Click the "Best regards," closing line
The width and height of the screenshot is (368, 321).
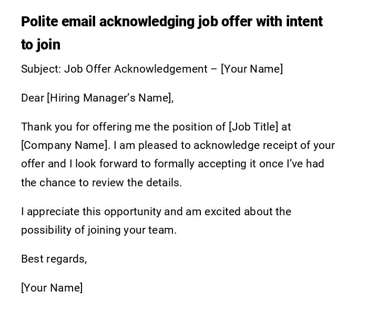[54, 259]
